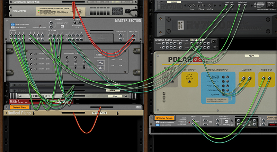This screenshot has width=277, height=152.
Task: Click the Polar Audio Out R jack
Action: point(270,78)
